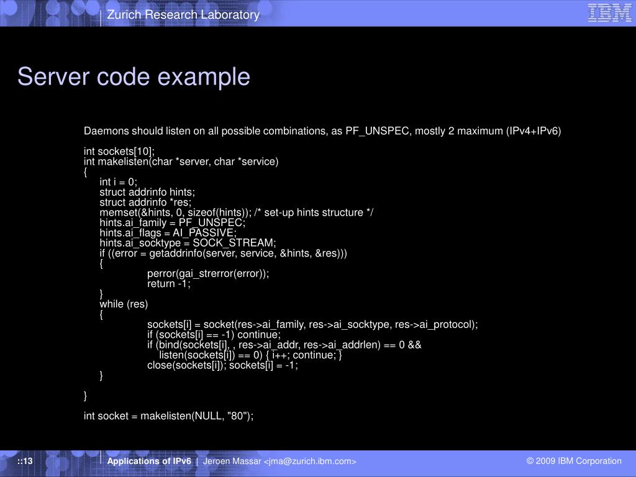Click the 'return -1;' line
Viewport: 636px width, 477px height.
pyautogui.click(x=169, y=283)
